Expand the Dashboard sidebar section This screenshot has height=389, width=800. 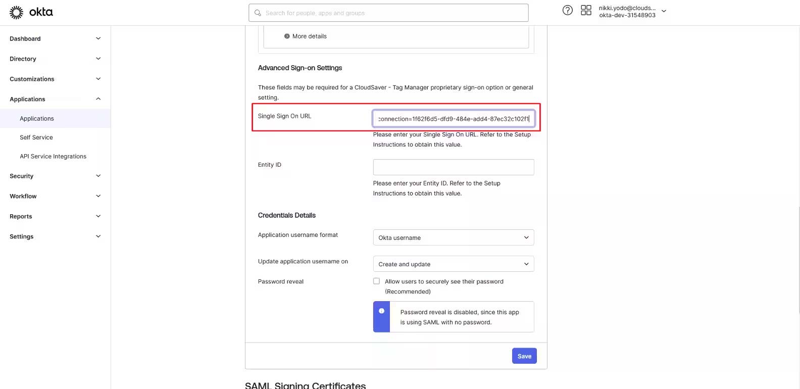coord(98,38)
